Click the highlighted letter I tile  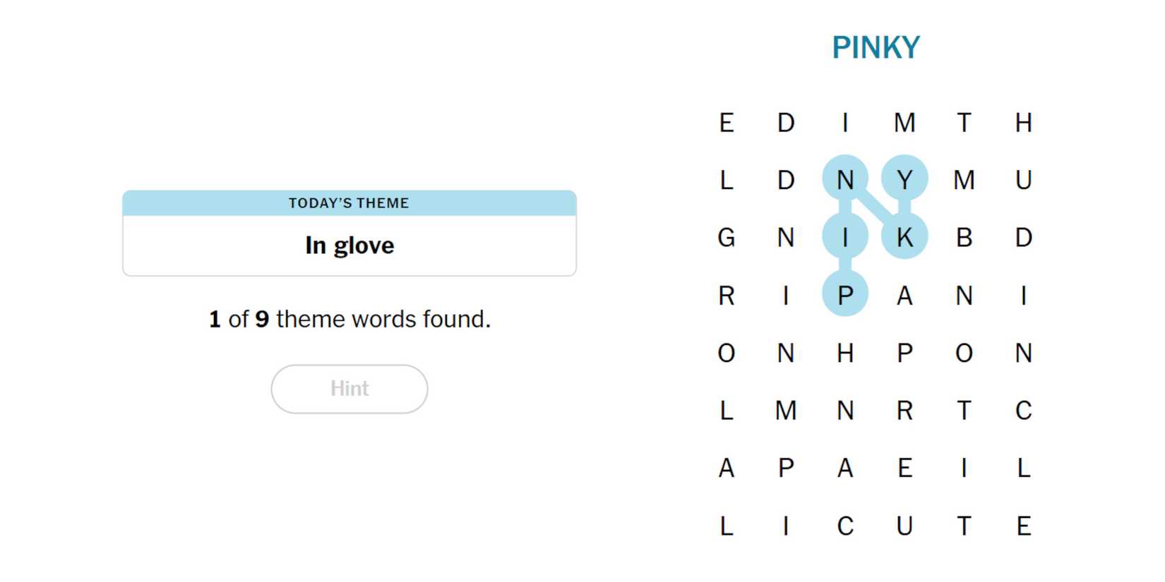click(845, 237)
